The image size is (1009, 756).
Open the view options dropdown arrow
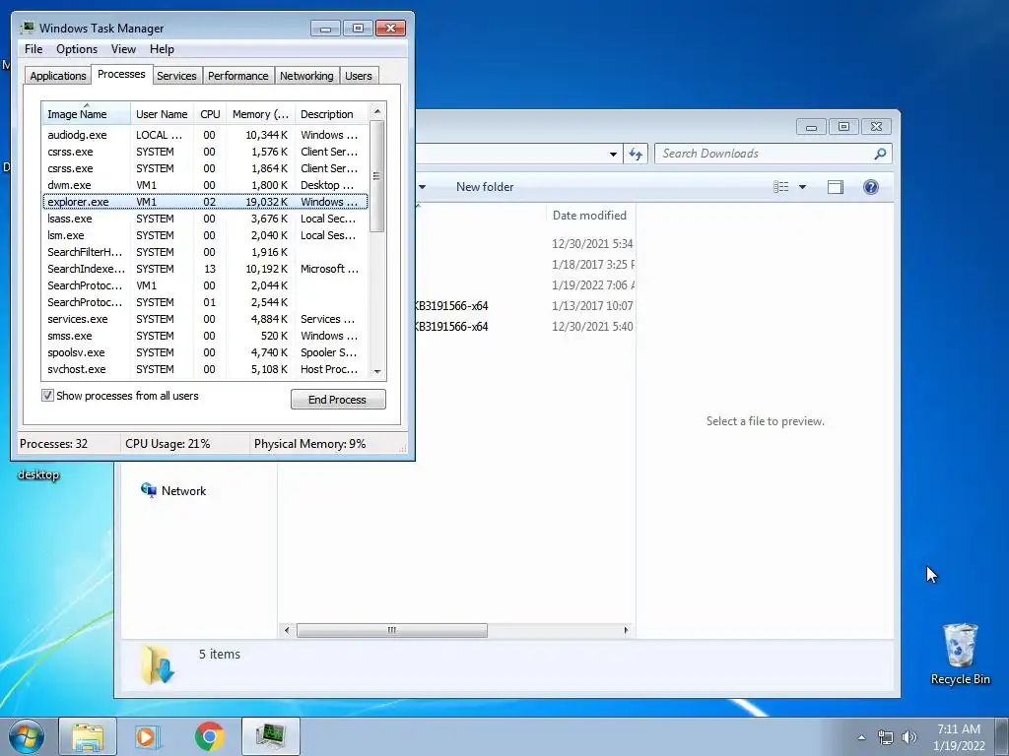pyautogui.click(x=802, y=187)
